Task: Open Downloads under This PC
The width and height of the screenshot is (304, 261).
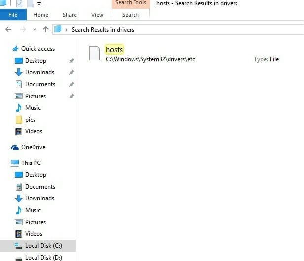Action: 40,198
